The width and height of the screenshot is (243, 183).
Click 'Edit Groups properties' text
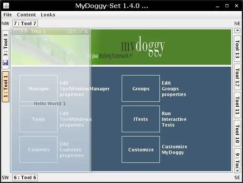click(x=174, y=88)
